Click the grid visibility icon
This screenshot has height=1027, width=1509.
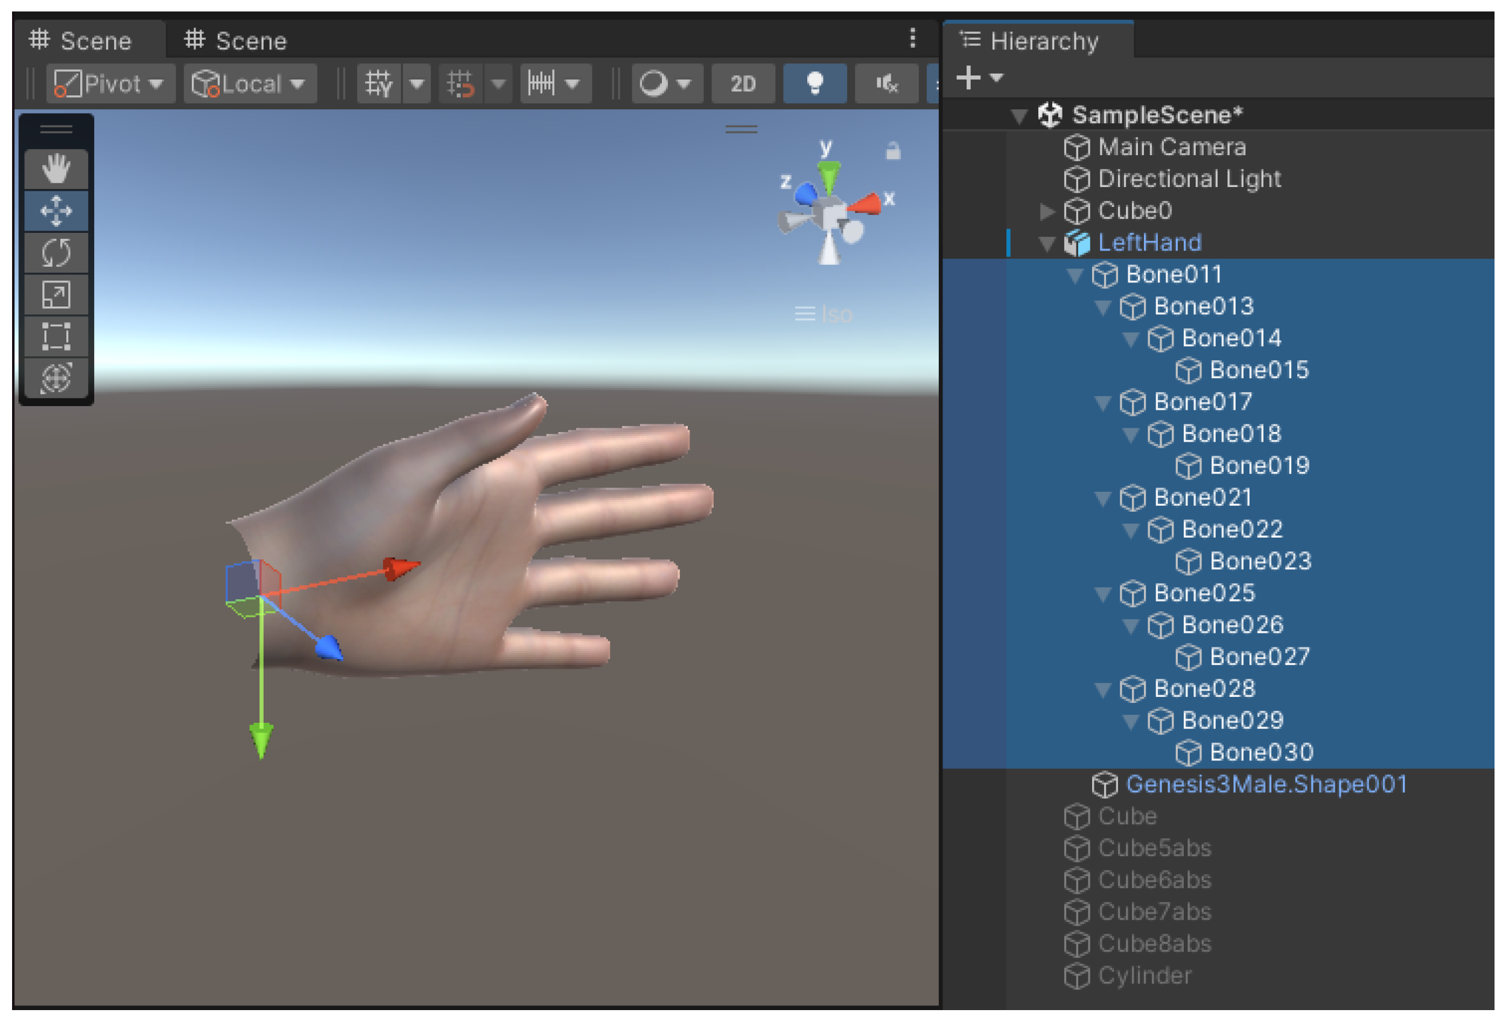[379, 84]
